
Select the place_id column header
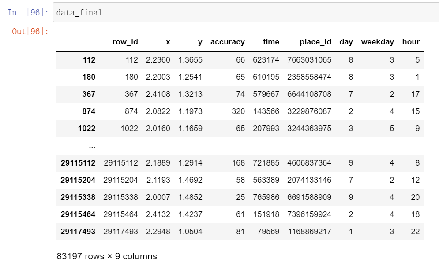point(315,42)
